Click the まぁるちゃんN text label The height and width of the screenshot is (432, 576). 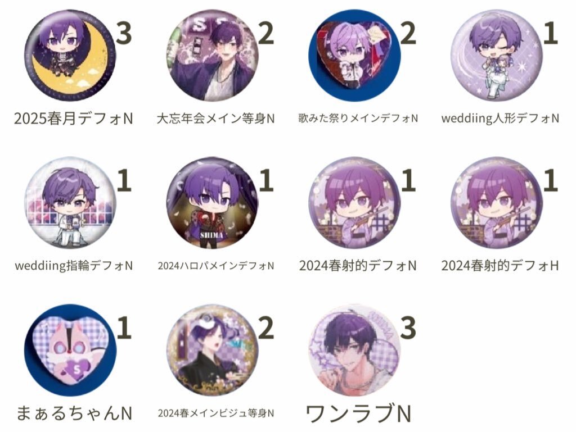click(74, 413)
